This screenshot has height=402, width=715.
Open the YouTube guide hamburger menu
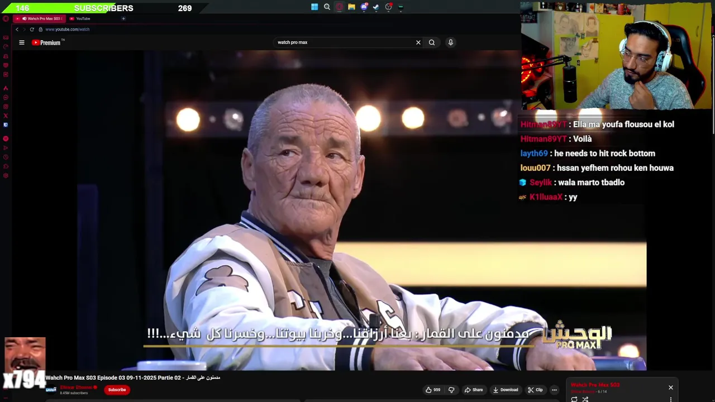pos(22,42)
